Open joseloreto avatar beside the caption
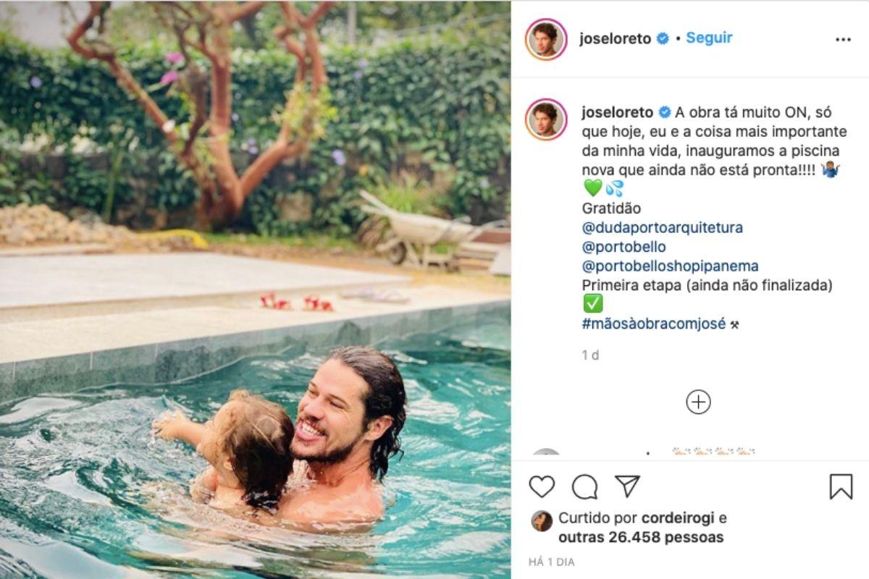Viewport: 869px width, 579px height. (546, 119)
